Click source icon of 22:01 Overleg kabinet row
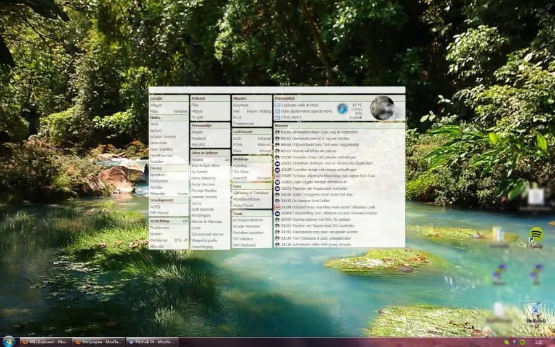The width and height of the screenshot is (555, 347). (x=277, y=219)
